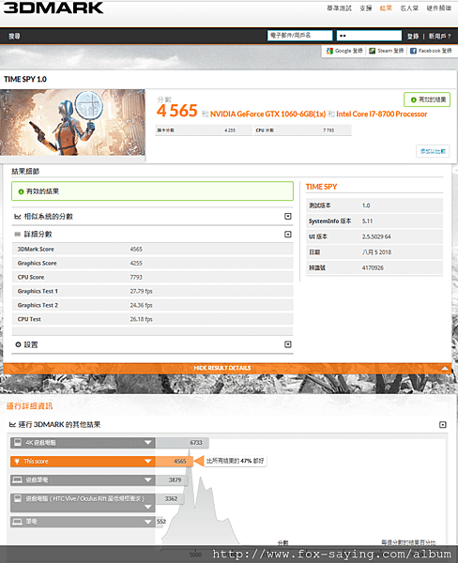
Task: Open the dropdown on the 552 laptop bar
Action: click(x=147, y=522)
